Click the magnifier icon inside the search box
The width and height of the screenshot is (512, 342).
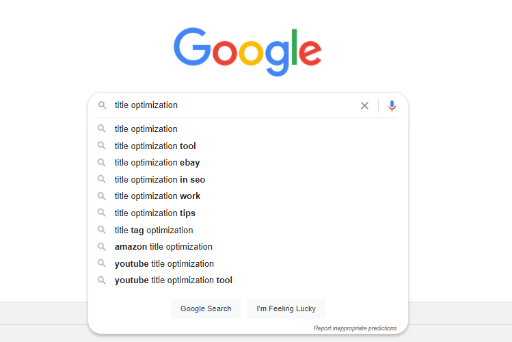[x=103, y=105]
